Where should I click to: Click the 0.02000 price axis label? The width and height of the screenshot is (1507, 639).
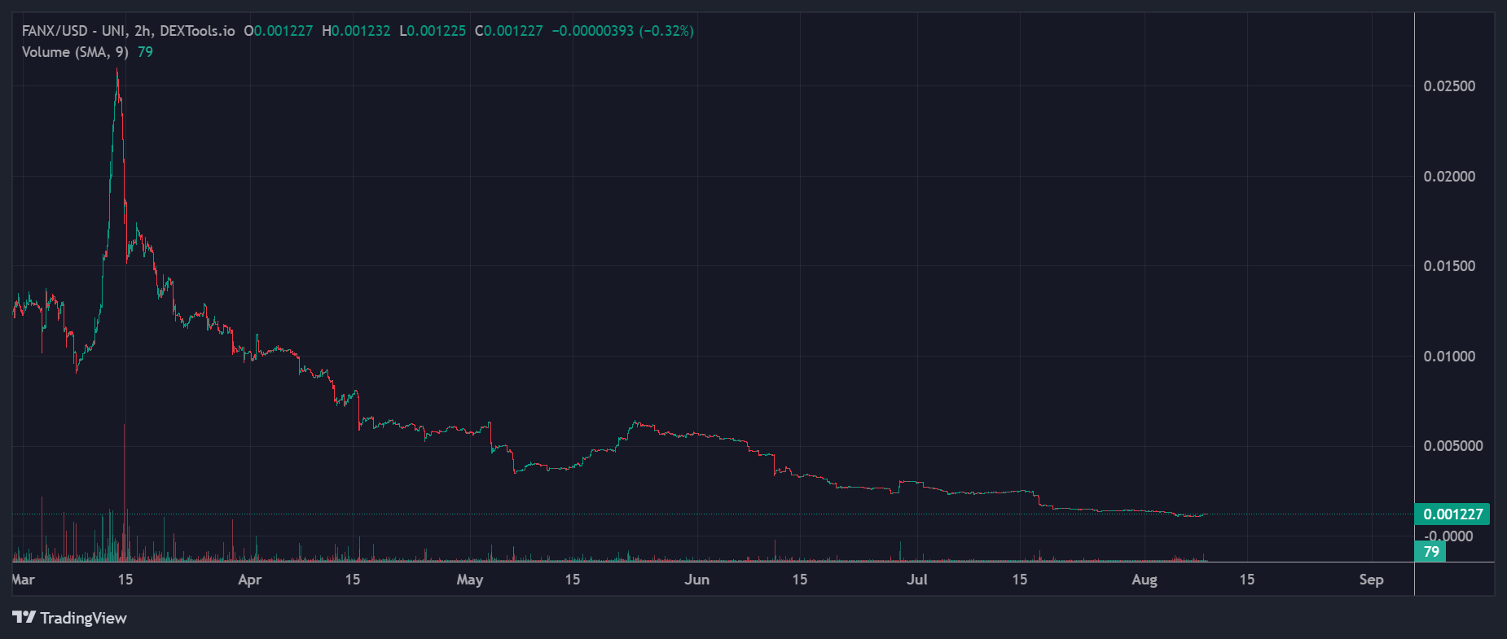pyautogui.click(x=1449, y=177)
